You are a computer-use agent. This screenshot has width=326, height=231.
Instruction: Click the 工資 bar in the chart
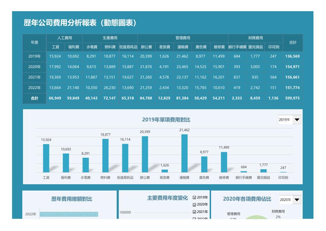(46, 158)
